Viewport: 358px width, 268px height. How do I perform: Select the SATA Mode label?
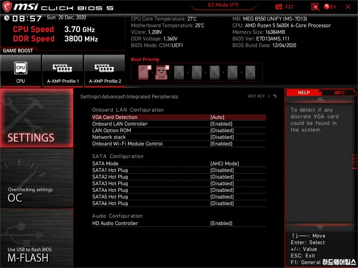coord(105,163)
